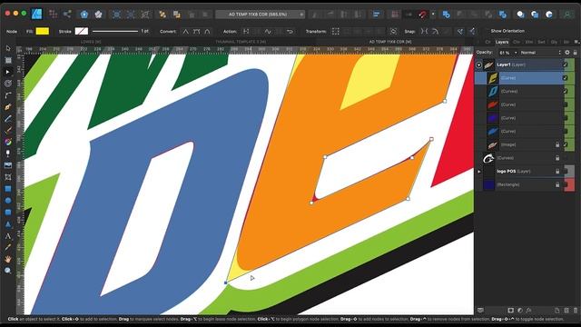The image size is (581, 327).
Task: Unlock the Rectangle layer
Action: (557, 184)
